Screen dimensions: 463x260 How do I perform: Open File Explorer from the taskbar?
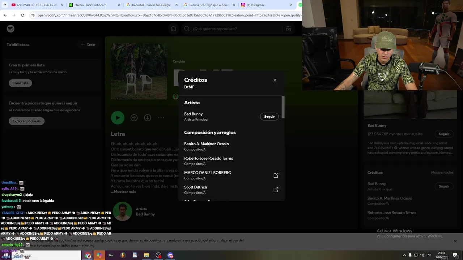[x=146, y=255]
